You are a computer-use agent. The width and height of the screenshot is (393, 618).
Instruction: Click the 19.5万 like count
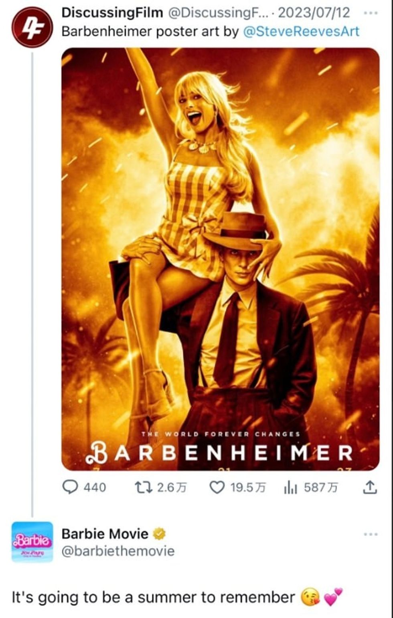point(247,487)
